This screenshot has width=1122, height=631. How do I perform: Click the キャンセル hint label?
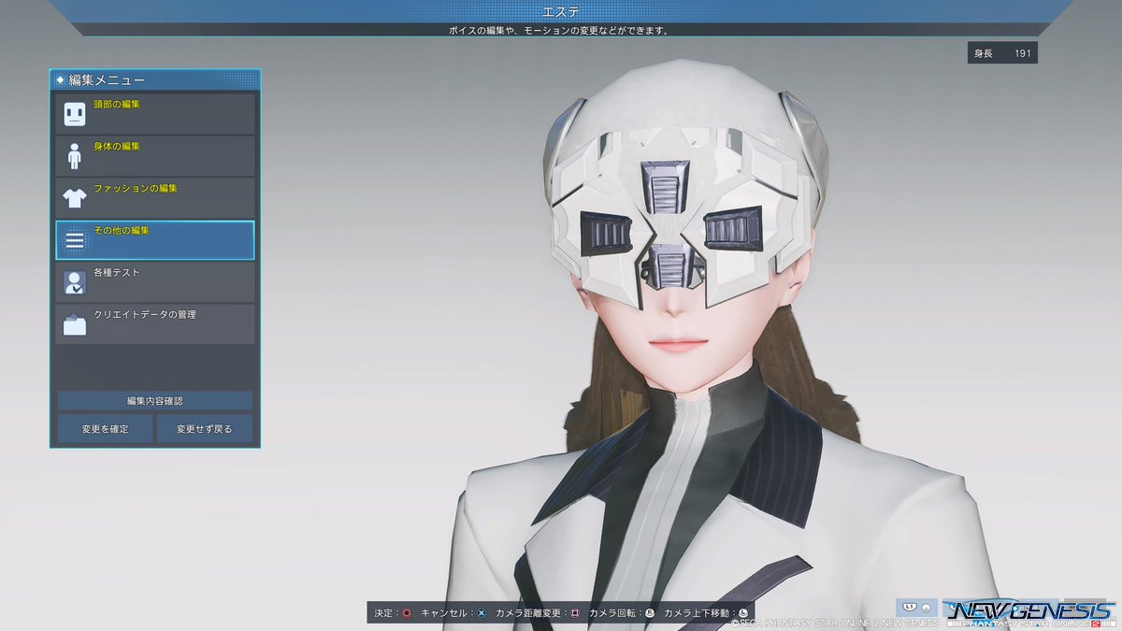(446, 613)
